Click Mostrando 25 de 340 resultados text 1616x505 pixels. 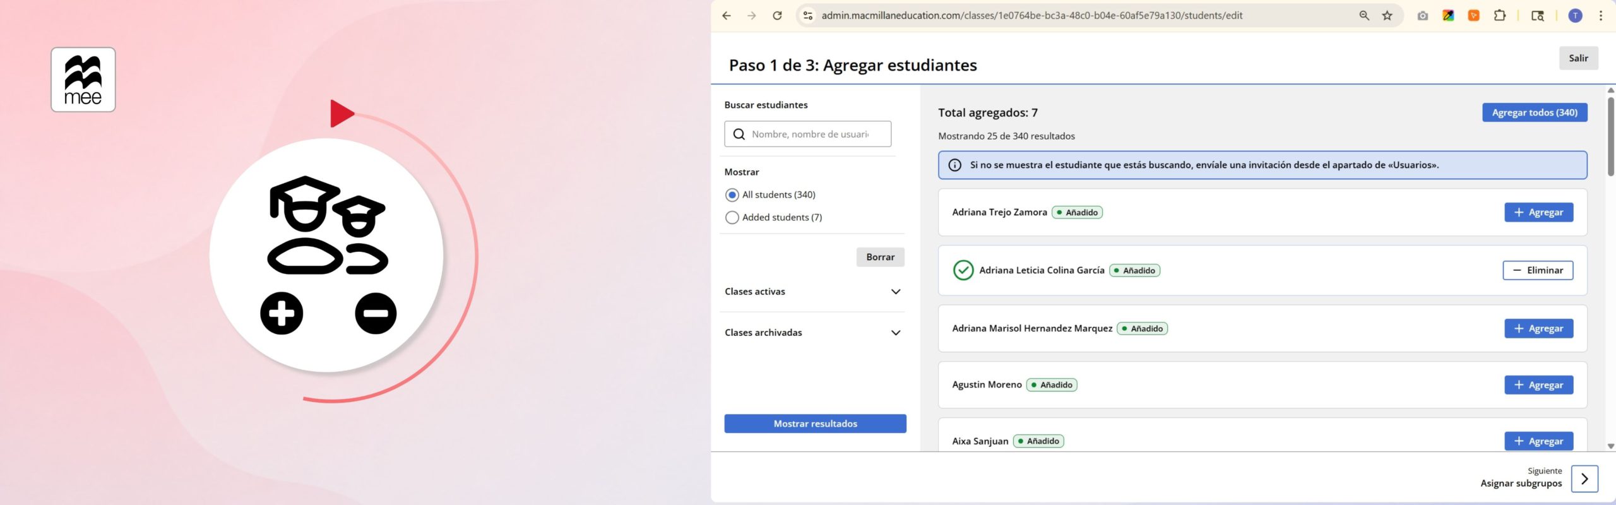pos(1006,136)
